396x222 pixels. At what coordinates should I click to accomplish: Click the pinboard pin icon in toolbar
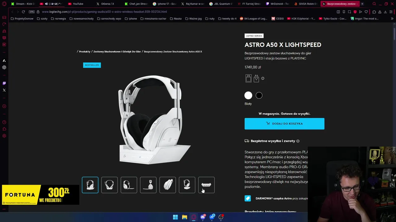344,12
